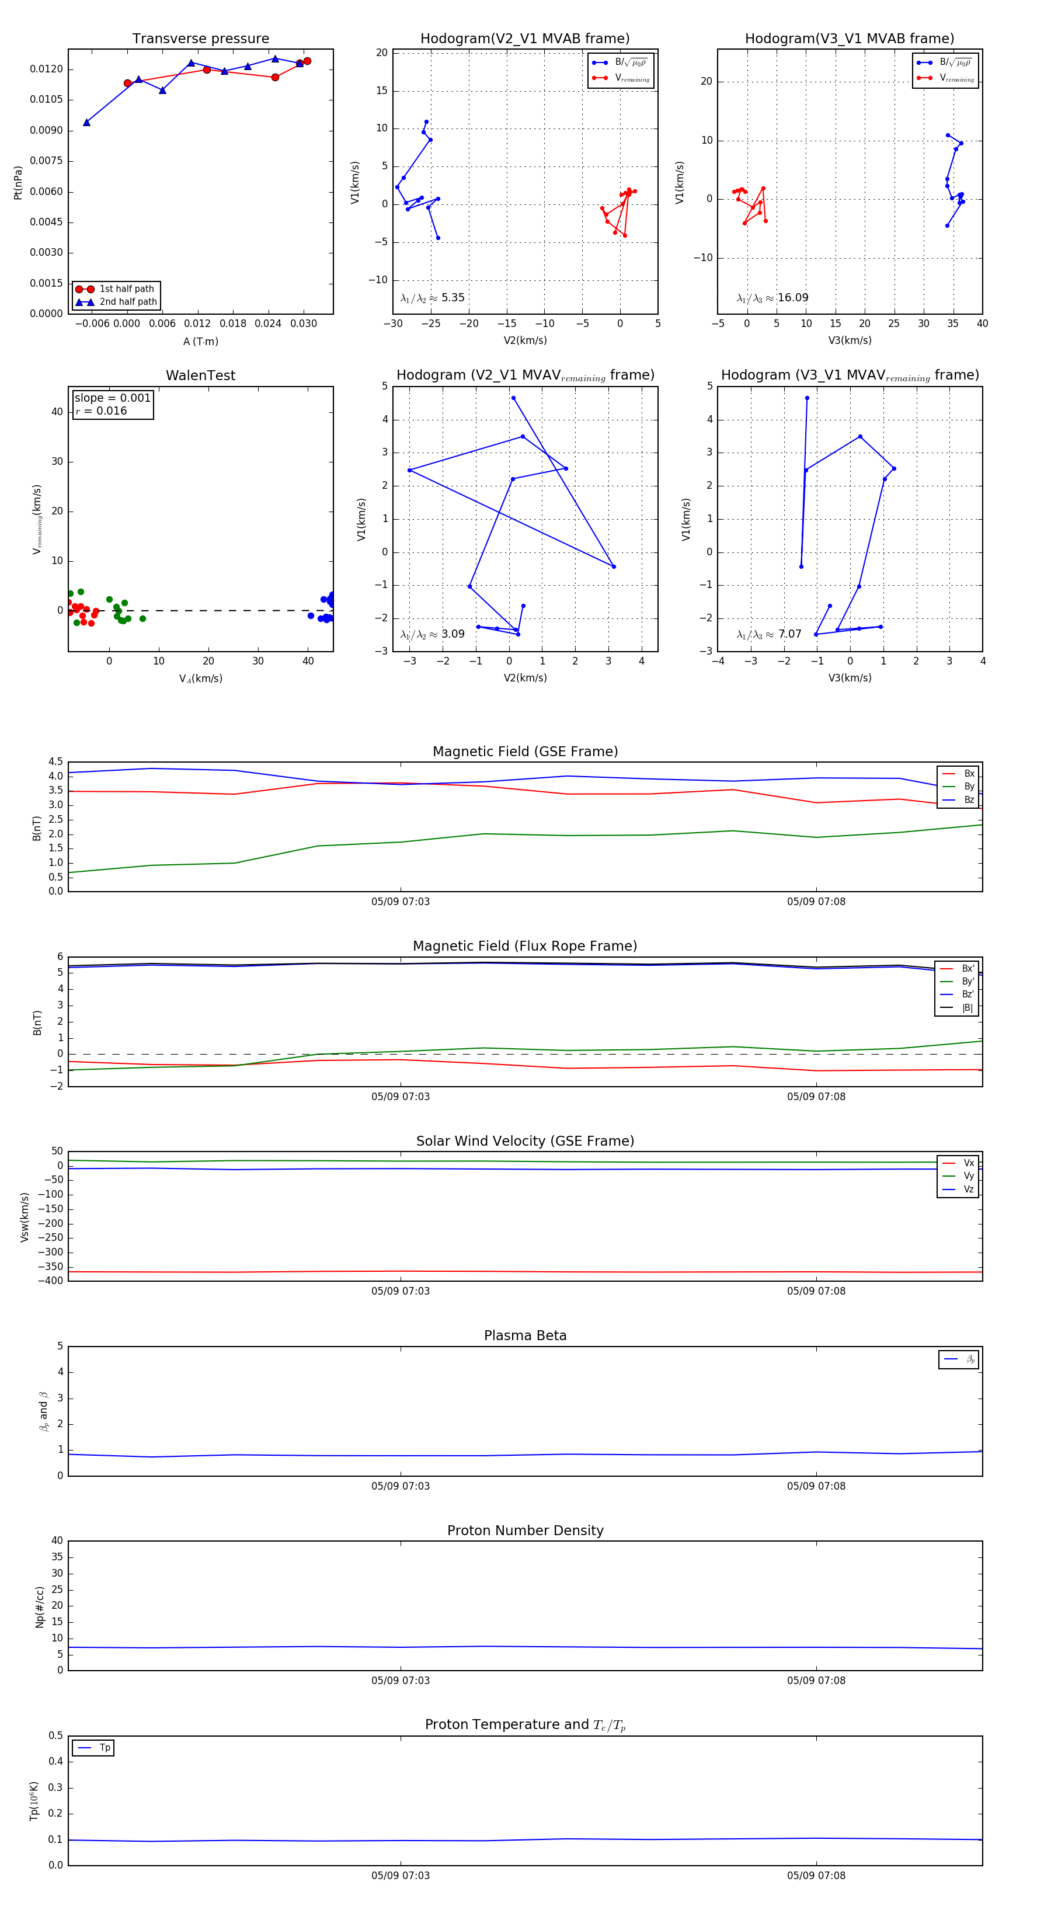
Task: Select the 'Vz' legend entry
Action: [x=958, y=1189]
